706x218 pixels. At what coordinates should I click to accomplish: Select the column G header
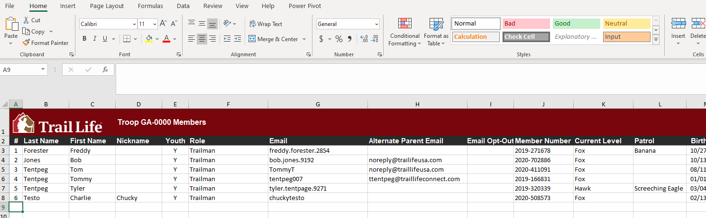318,105
